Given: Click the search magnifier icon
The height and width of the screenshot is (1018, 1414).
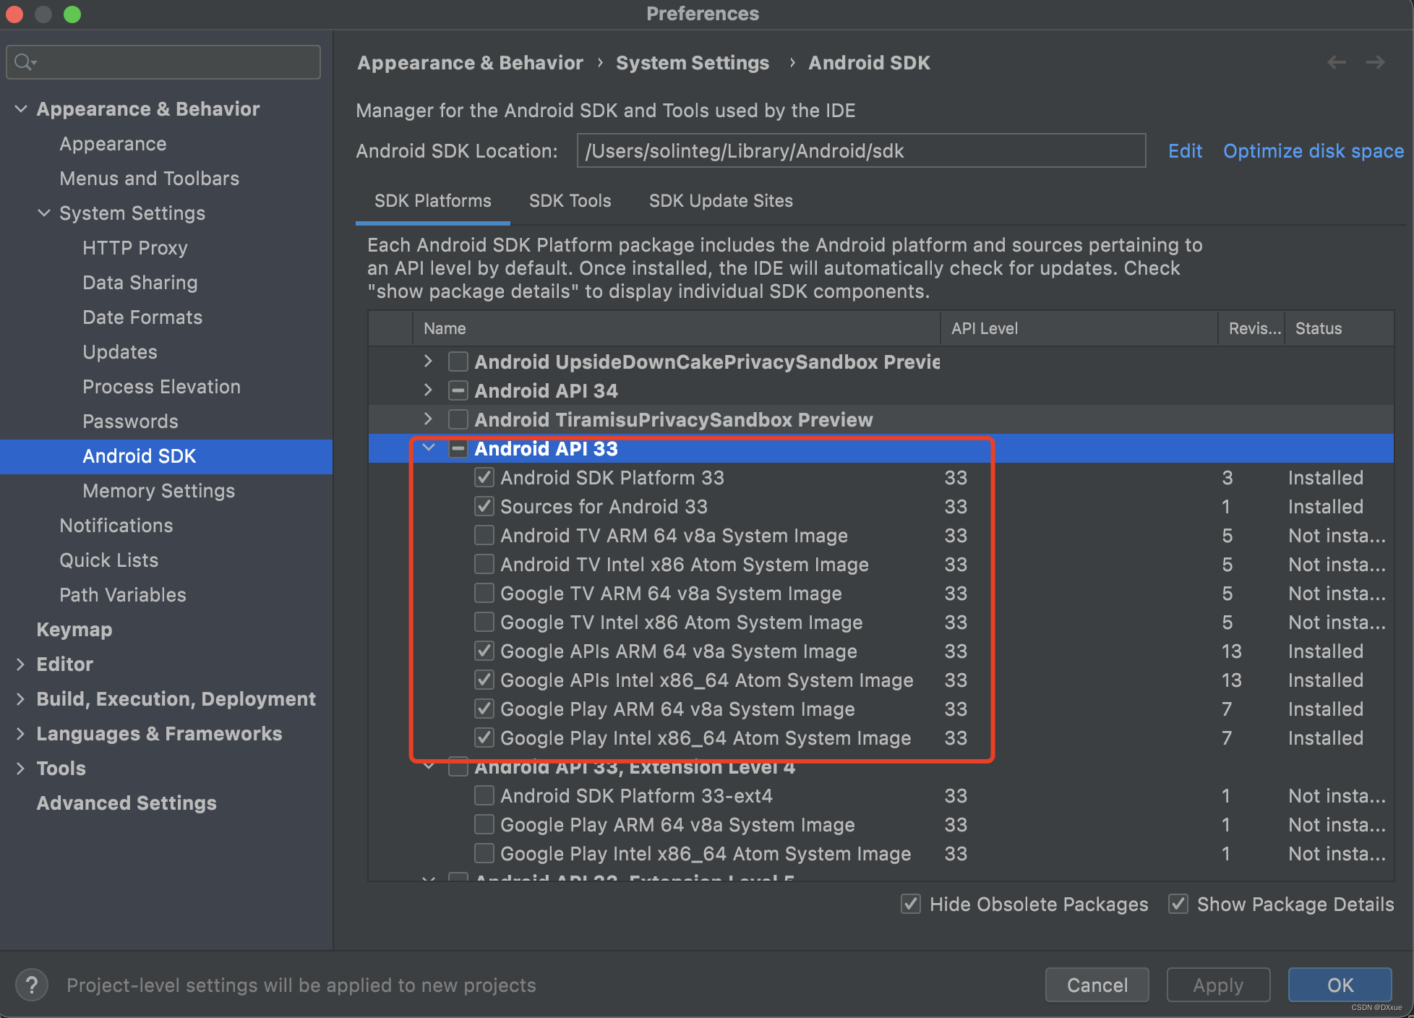Looking at the screenshot, I should coord(24,62).
